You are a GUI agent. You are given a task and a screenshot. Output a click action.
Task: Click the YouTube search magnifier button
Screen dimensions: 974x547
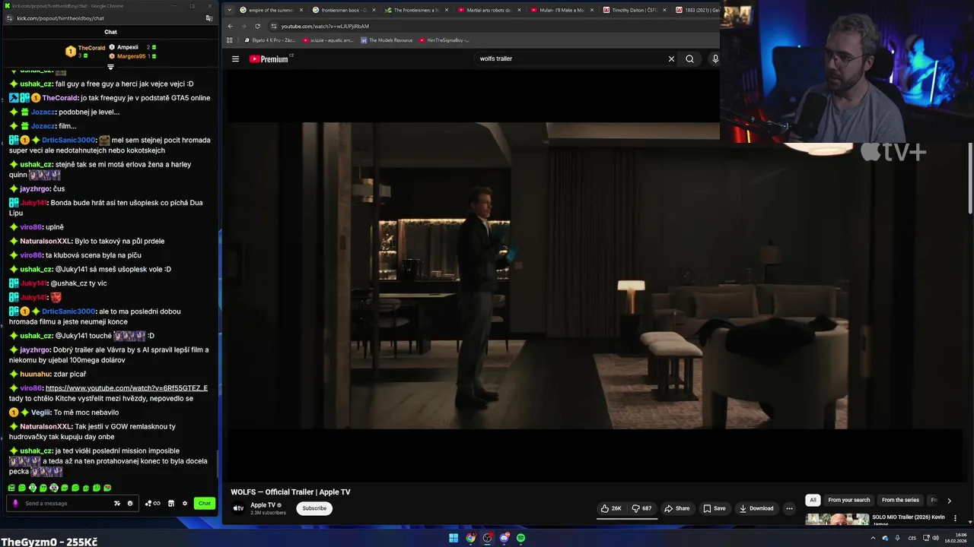coord(689,58)
